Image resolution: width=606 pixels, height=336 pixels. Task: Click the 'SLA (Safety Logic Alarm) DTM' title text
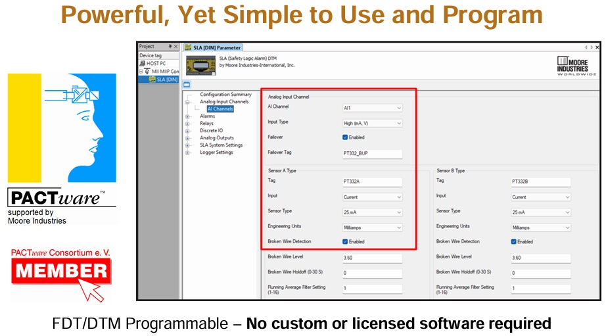click(248, 59)
